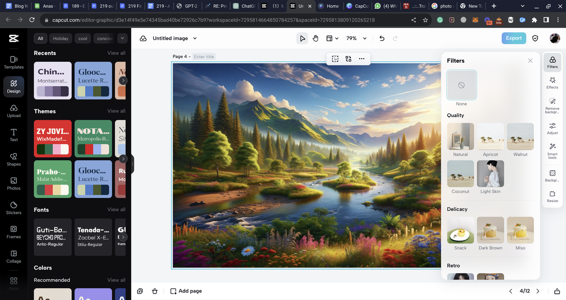The height and width of the screenshot is (300, 566).
Task: Expand the theme filter tags chevron
Action: coord(122,38)
